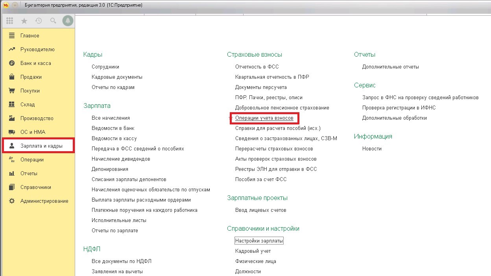Open notifications bell icon
Viewport: 491px width, 276px height.
coord(68,21)
